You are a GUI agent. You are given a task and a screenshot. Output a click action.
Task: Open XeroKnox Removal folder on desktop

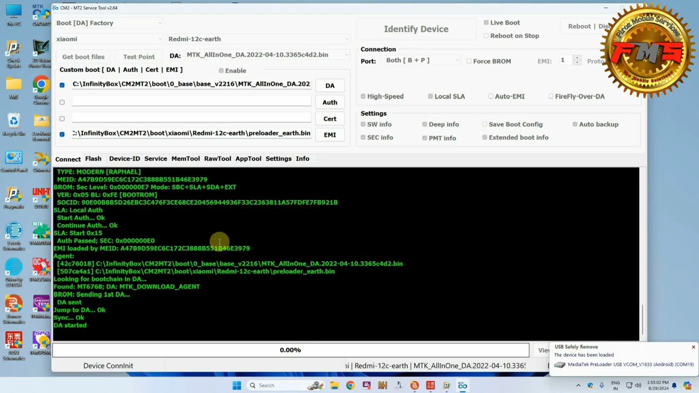point(41,127)
